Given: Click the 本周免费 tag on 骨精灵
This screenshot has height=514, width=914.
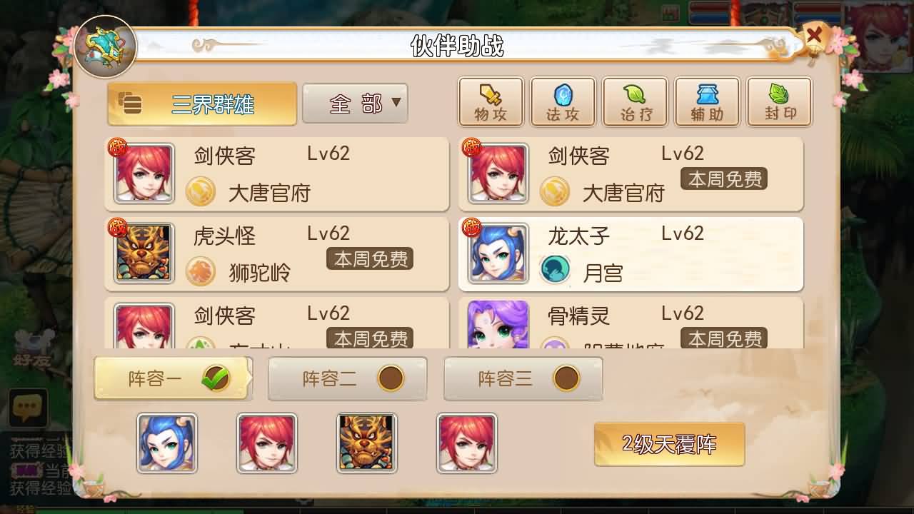Looking at the screenshot, I should (723, 338).
